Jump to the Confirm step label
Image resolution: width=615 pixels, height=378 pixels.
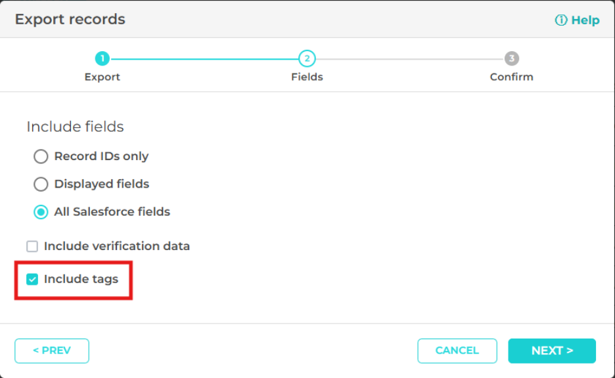pyautogui.click(x=511, y=77)
